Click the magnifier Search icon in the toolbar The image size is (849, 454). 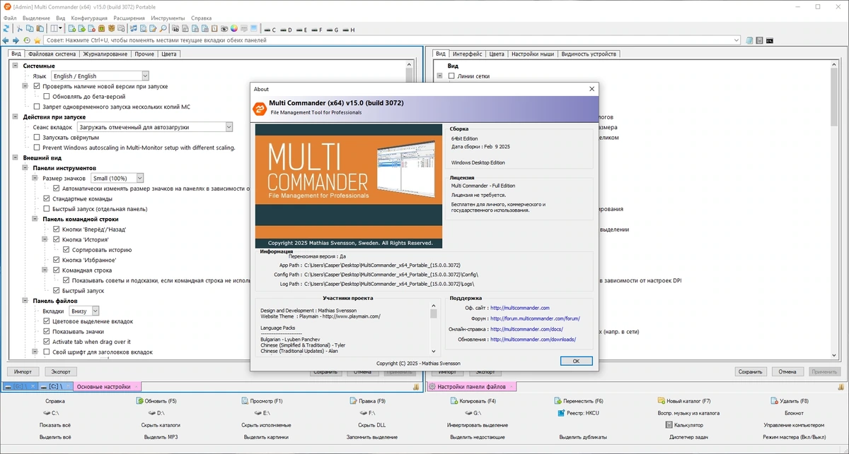coord(163,29)
